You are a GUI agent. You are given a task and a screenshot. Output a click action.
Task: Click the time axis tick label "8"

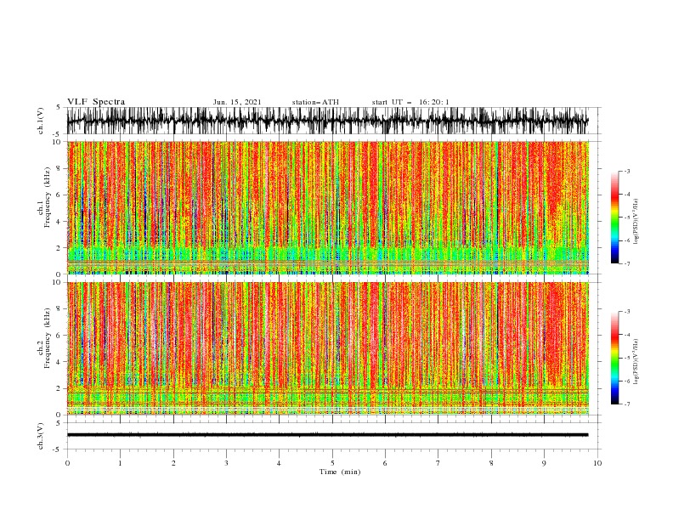pos(491,463)
